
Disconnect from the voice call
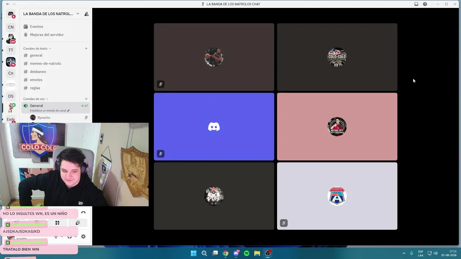tap(83, 213)
